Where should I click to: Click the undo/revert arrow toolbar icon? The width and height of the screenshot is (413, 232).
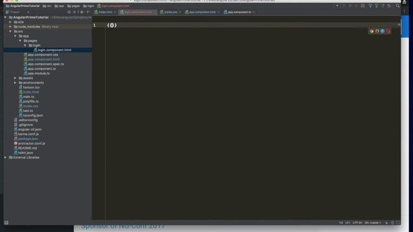388,6
